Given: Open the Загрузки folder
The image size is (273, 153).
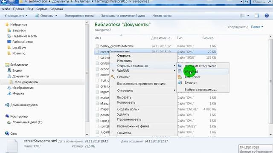Looking at the screenshot, I should point(19,30).
